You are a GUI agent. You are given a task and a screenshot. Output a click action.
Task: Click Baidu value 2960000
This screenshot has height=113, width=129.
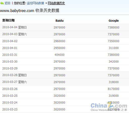coord(59,41)
